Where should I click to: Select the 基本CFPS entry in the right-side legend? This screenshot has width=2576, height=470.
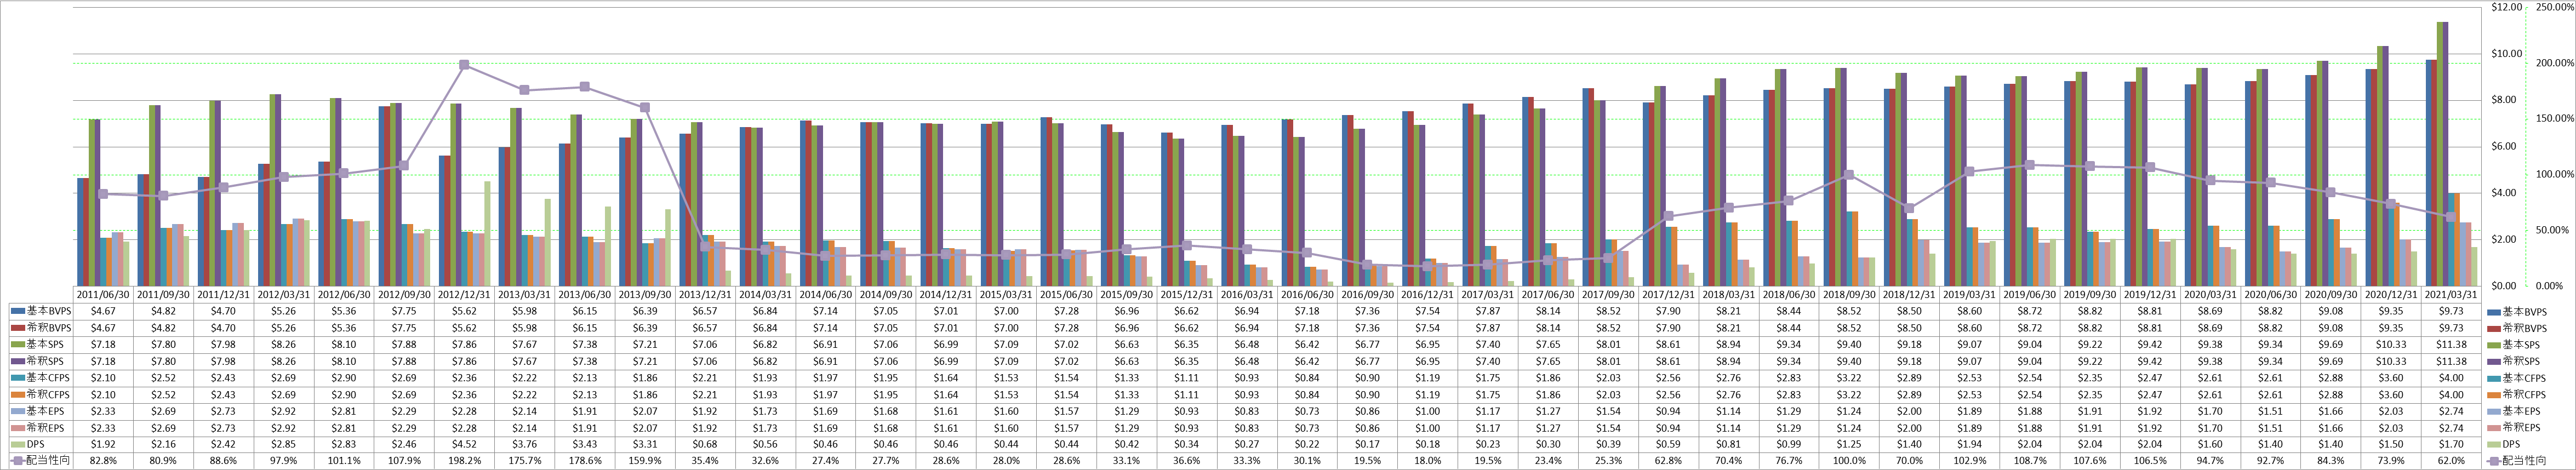pyautogui.click(x=2516, y=378)
